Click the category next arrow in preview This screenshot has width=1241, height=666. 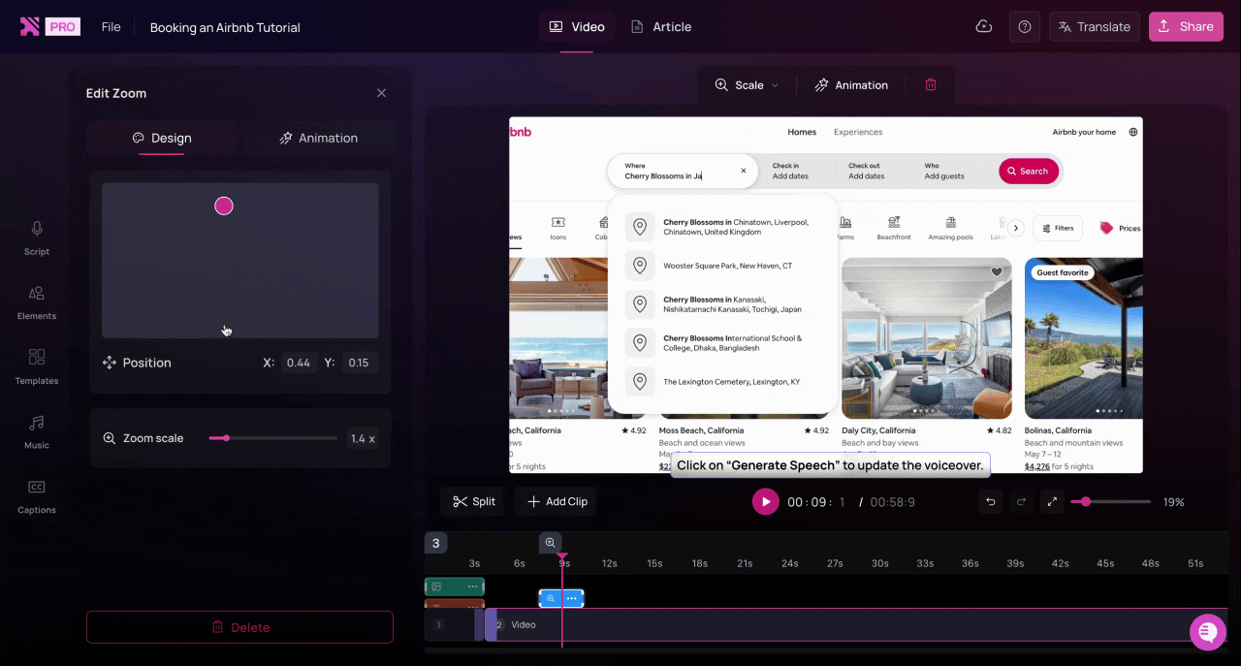click(x=1016, y=228)
